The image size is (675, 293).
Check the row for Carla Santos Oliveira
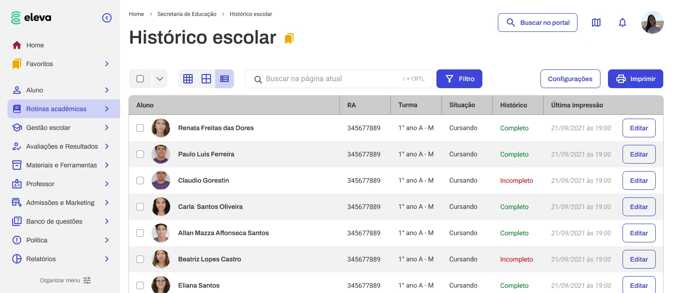coord(140,207)
